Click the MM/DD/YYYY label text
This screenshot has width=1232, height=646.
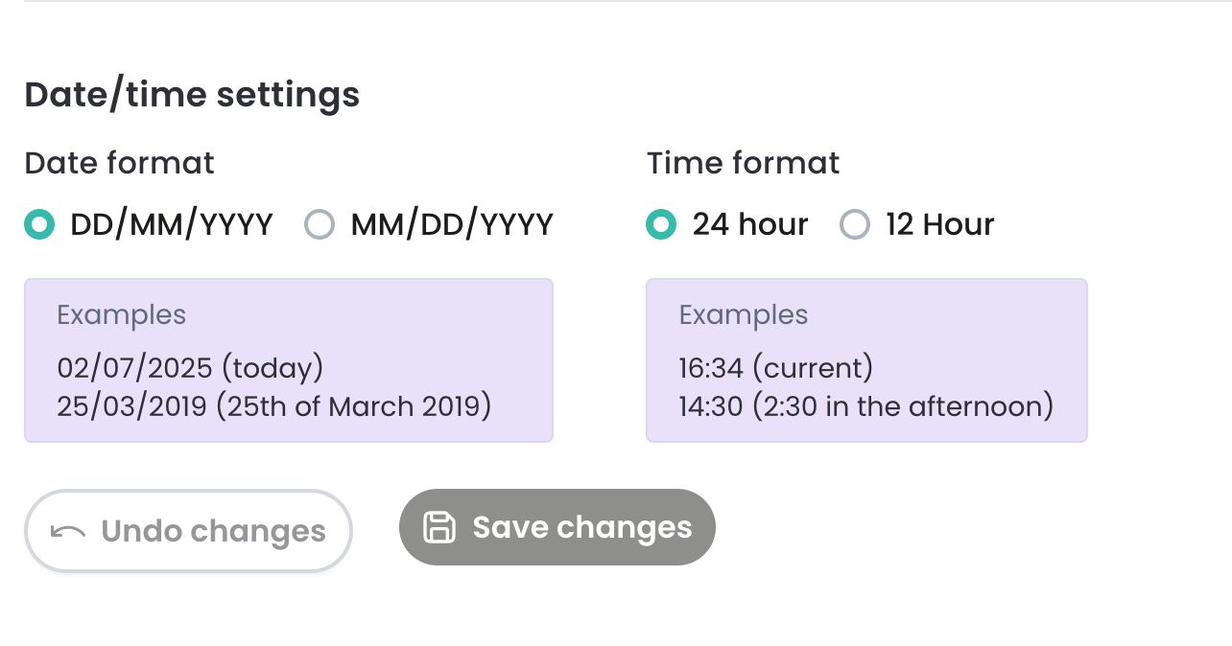point(452,225)
